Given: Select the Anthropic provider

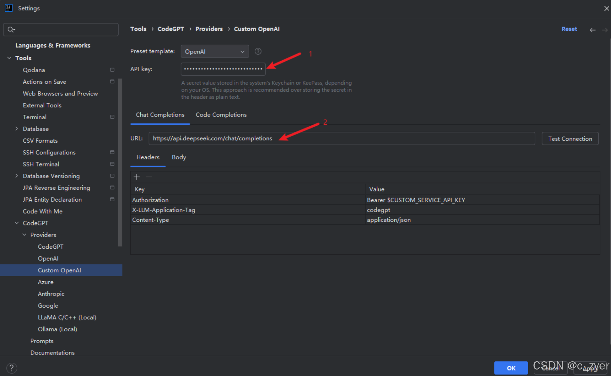Looking at the screenshot, I should point(51,294).
